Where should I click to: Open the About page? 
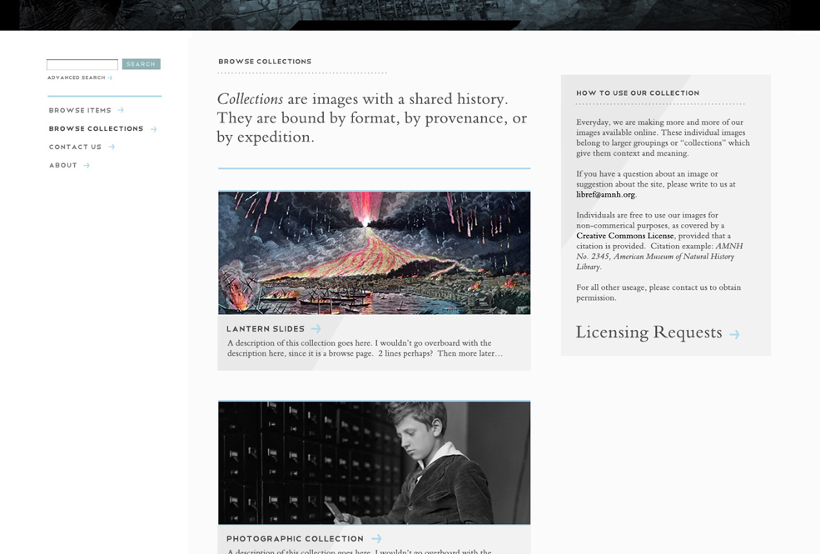(62, 165)
